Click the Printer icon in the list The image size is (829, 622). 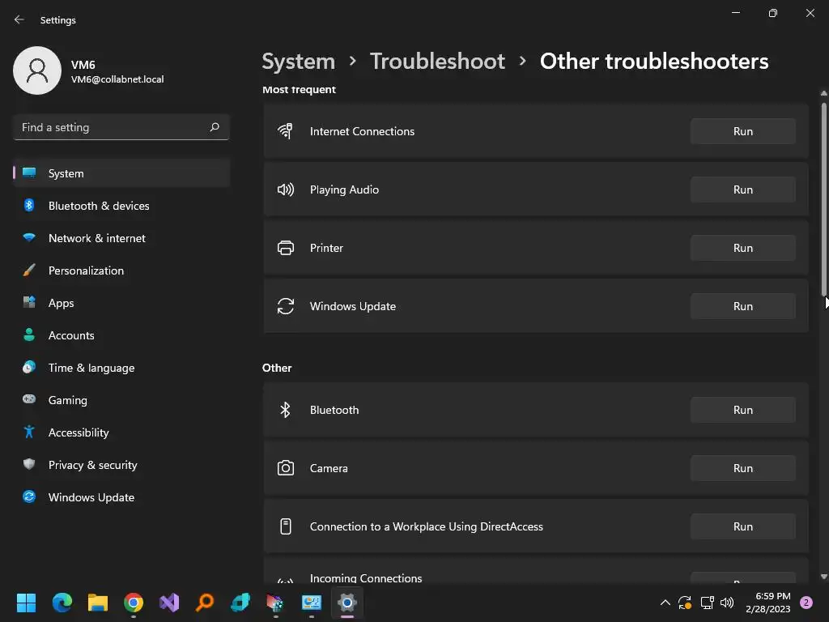(x=286, y=248)
